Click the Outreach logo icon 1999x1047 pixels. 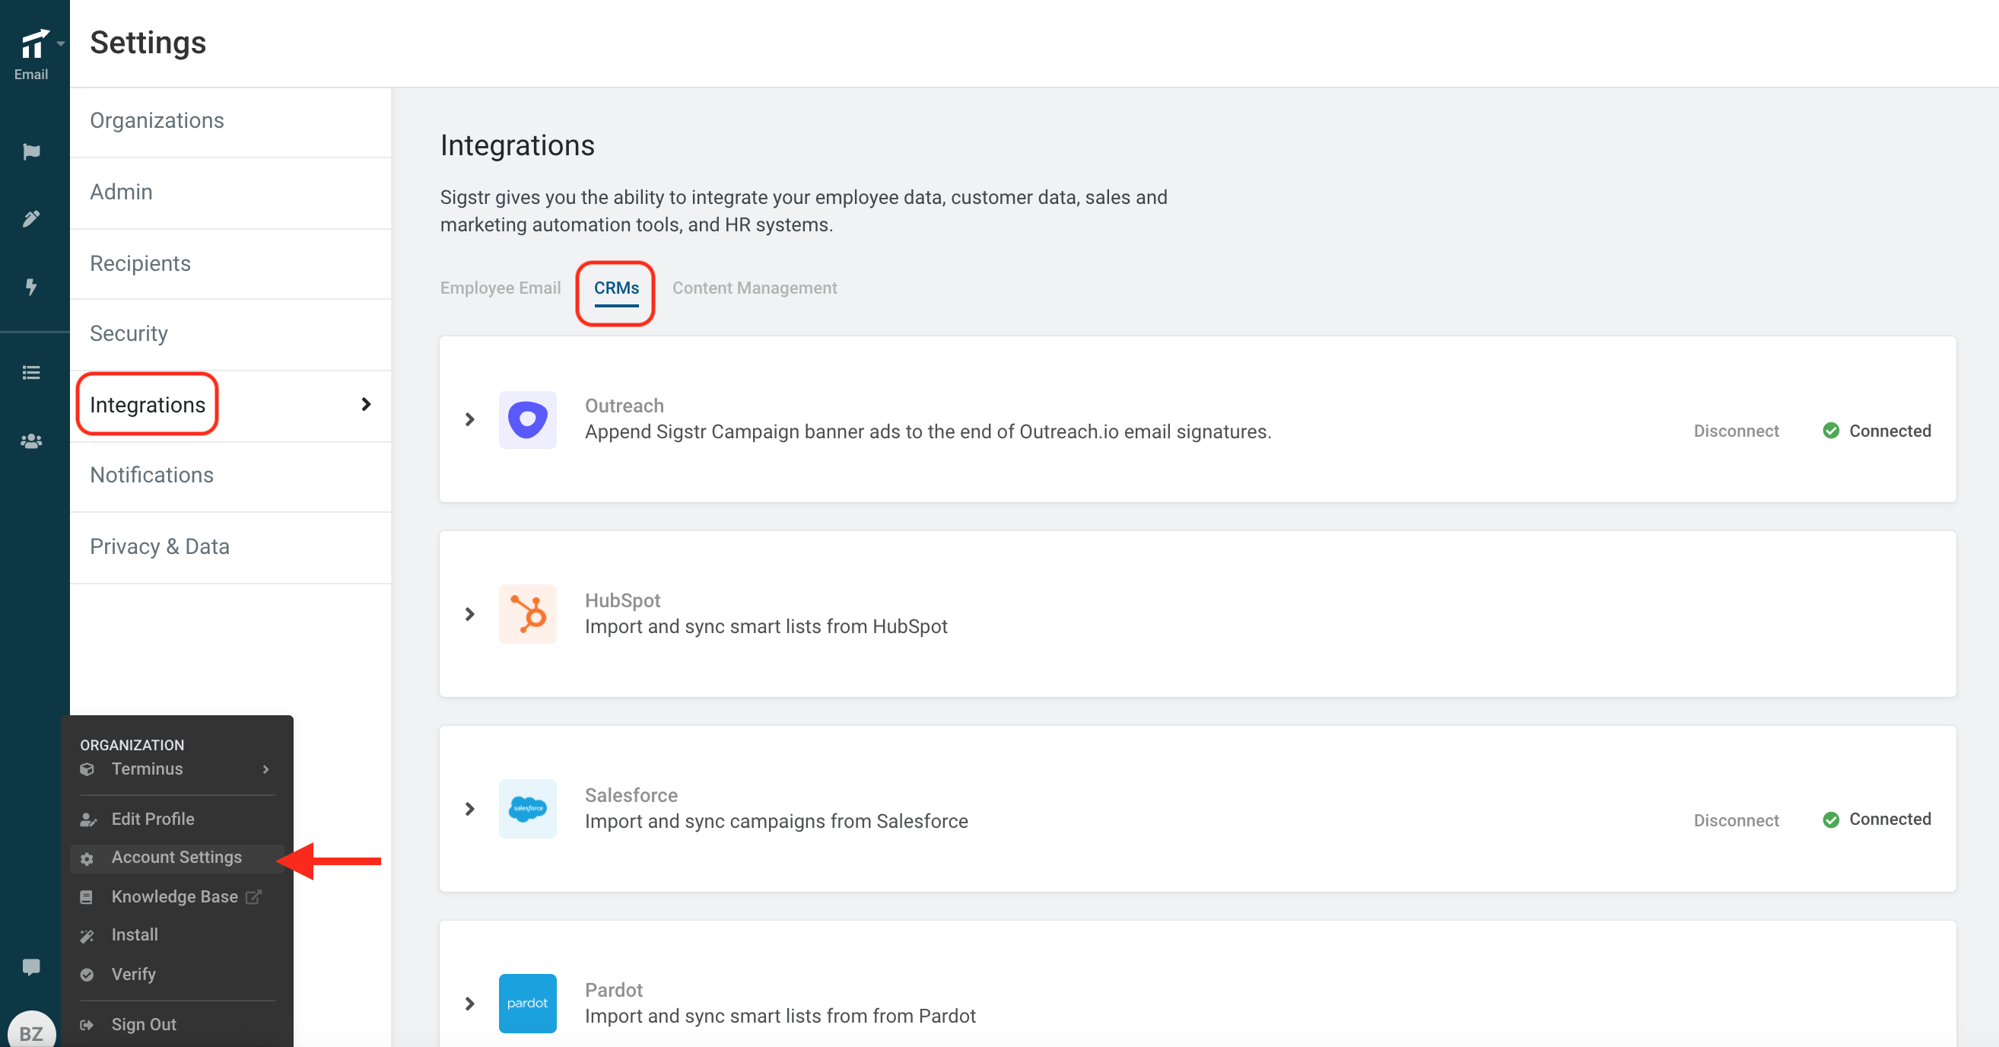pyautogui.click(x=528, y=419)
